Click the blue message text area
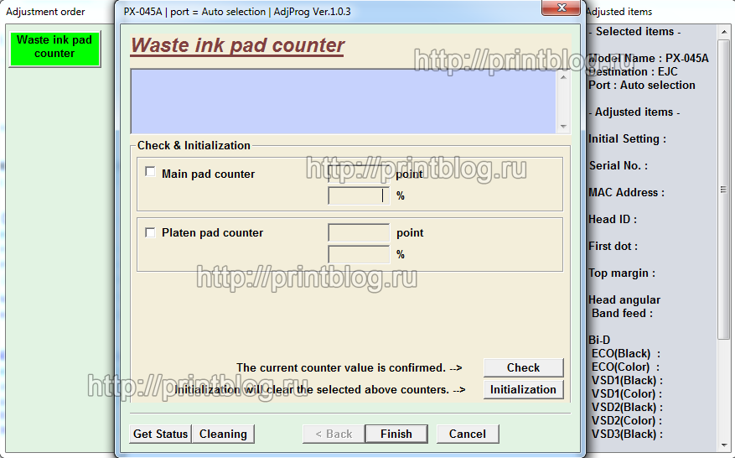The image size is (735, 458). click(344, 101)
